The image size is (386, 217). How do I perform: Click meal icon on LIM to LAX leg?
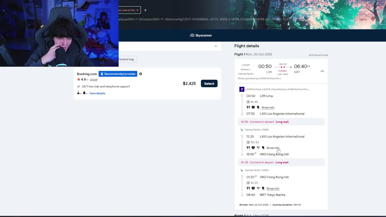point(248,107)
